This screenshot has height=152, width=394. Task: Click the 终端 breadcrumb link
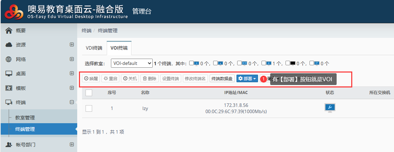point(86,31)
